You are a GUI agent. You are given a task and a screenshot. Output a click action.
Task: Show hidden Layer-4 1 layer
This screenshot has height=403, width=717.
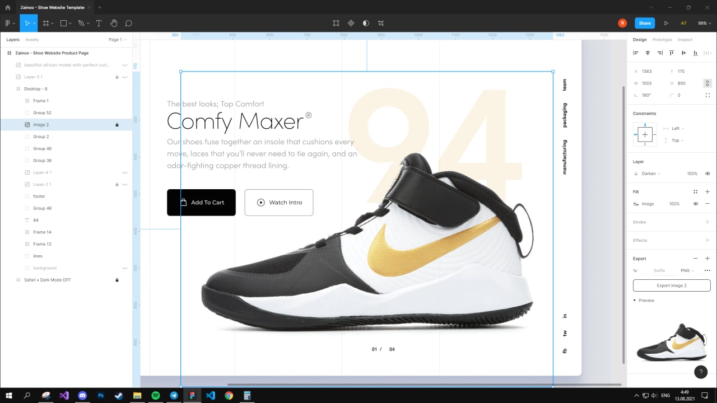[125, 172]
